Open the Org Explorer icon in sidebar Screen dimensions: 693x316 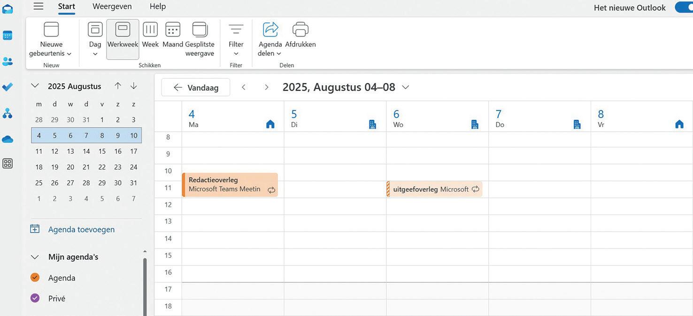[x=8, y=113]
